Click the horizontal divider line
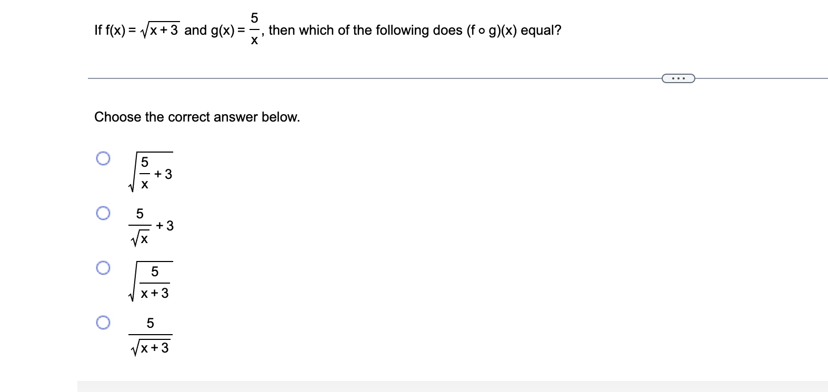This screenshot has height=392, width=828. coord(368,78)
